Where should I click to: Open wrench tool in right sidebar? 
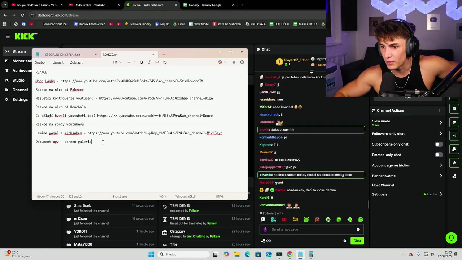coord(454,163)
